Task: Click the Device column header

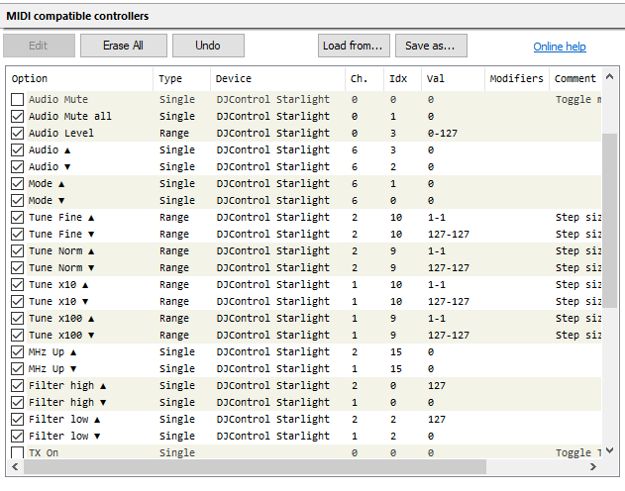Action: (275, 78)
